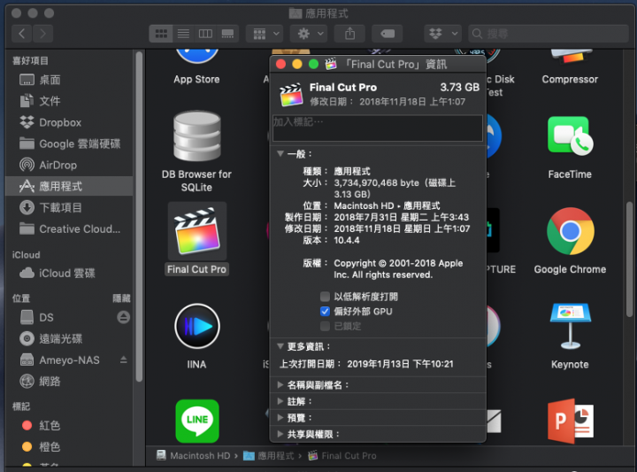Screen dimensions: 637x472
Task: Select Compressor app icon
Action: pyautogui.click(x=570, y=56)
